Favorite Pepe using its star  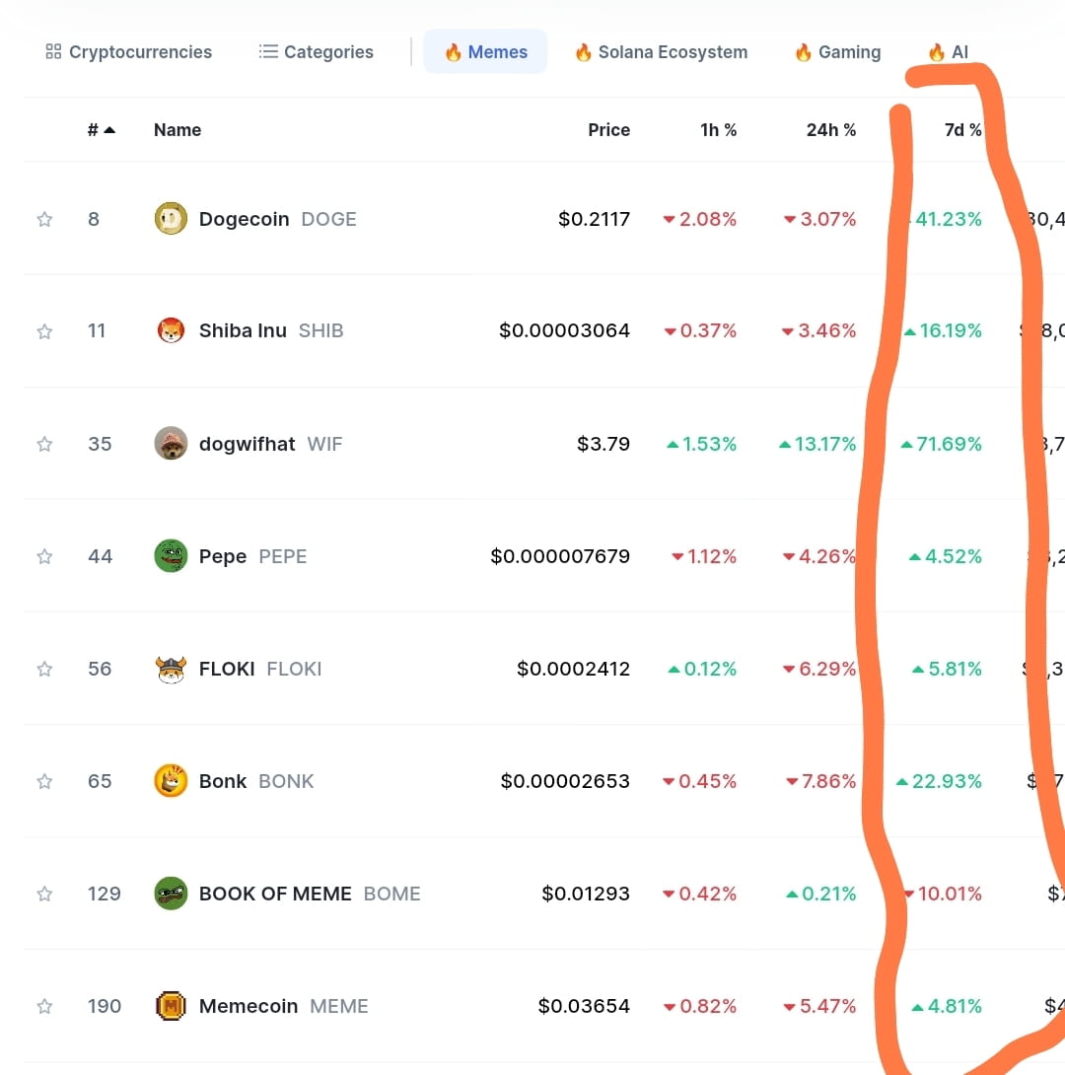44,556
